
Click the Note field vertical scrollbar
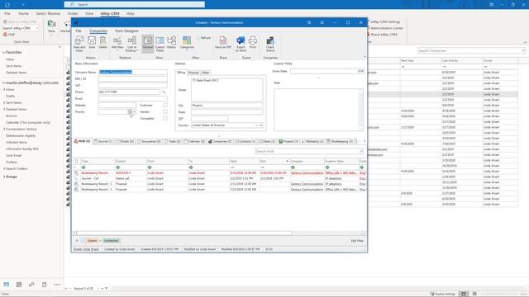click(x=360, y=110)
